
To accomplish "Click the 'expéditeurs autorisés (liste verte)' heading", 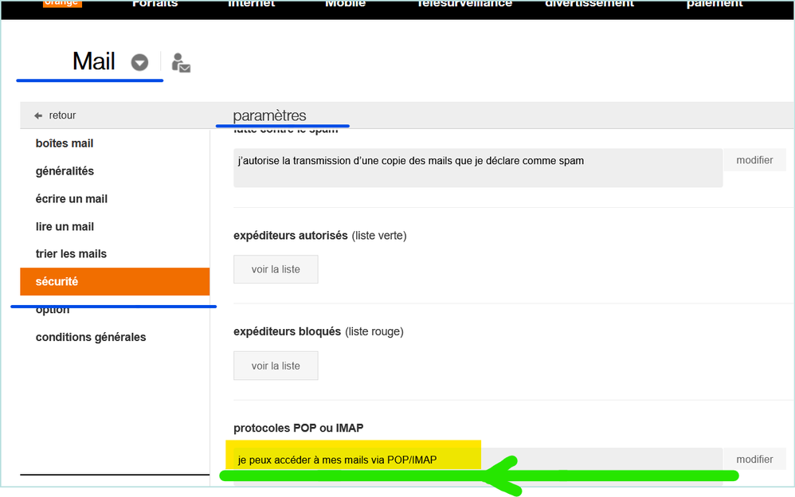I will tap(320, 236).
